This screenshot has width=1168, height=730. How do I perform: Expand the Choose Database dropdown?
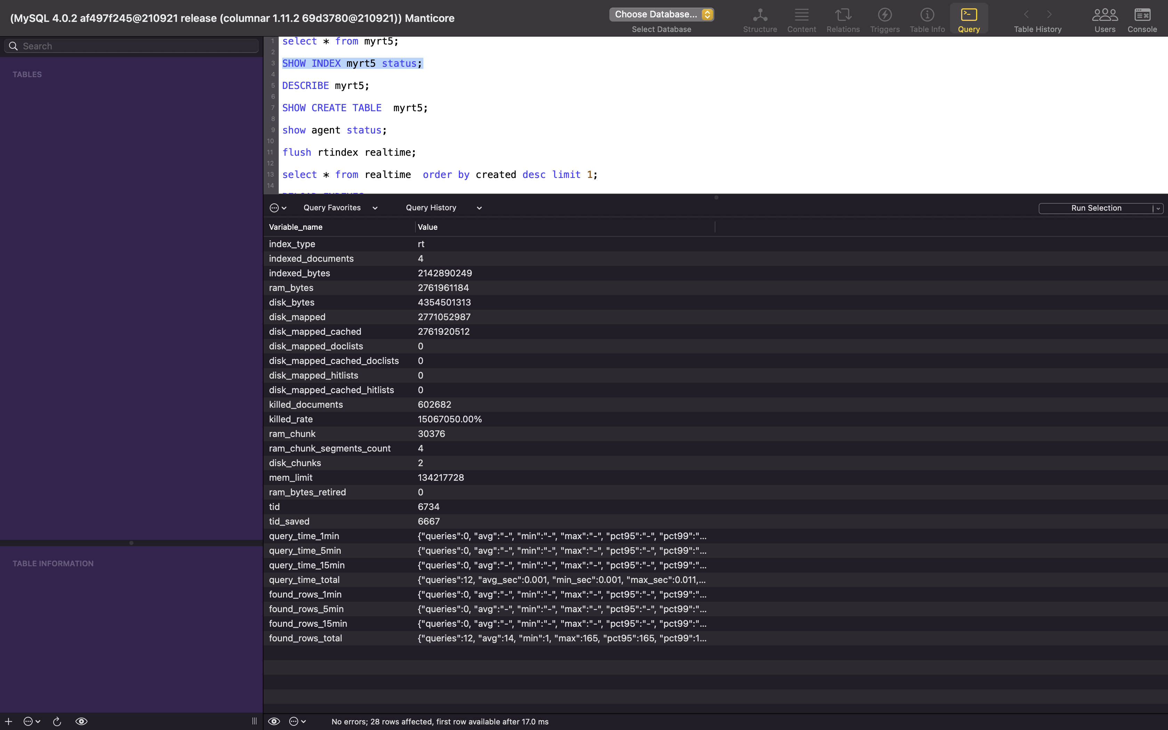click(661, 15)
